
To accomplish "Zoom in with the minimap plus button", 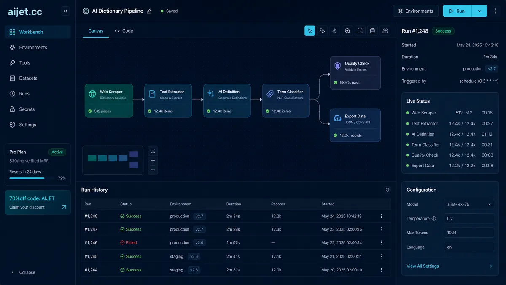I will tap(153, 160).
